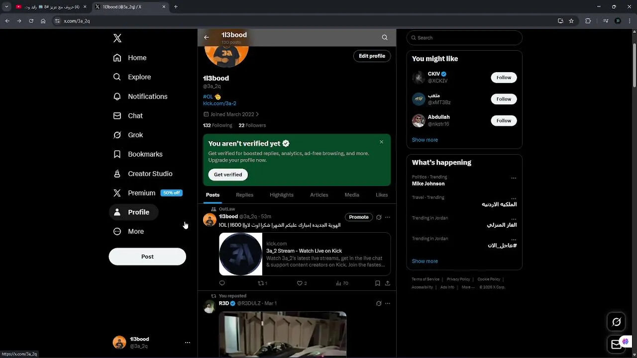Expand the More menu in sidebar

(128, 231)
